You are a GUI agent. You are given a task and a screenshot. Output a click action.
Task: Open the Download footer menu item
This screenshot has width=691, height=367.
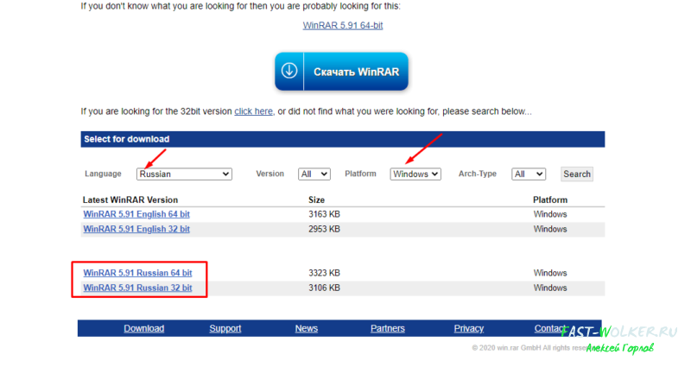(143, 328)
